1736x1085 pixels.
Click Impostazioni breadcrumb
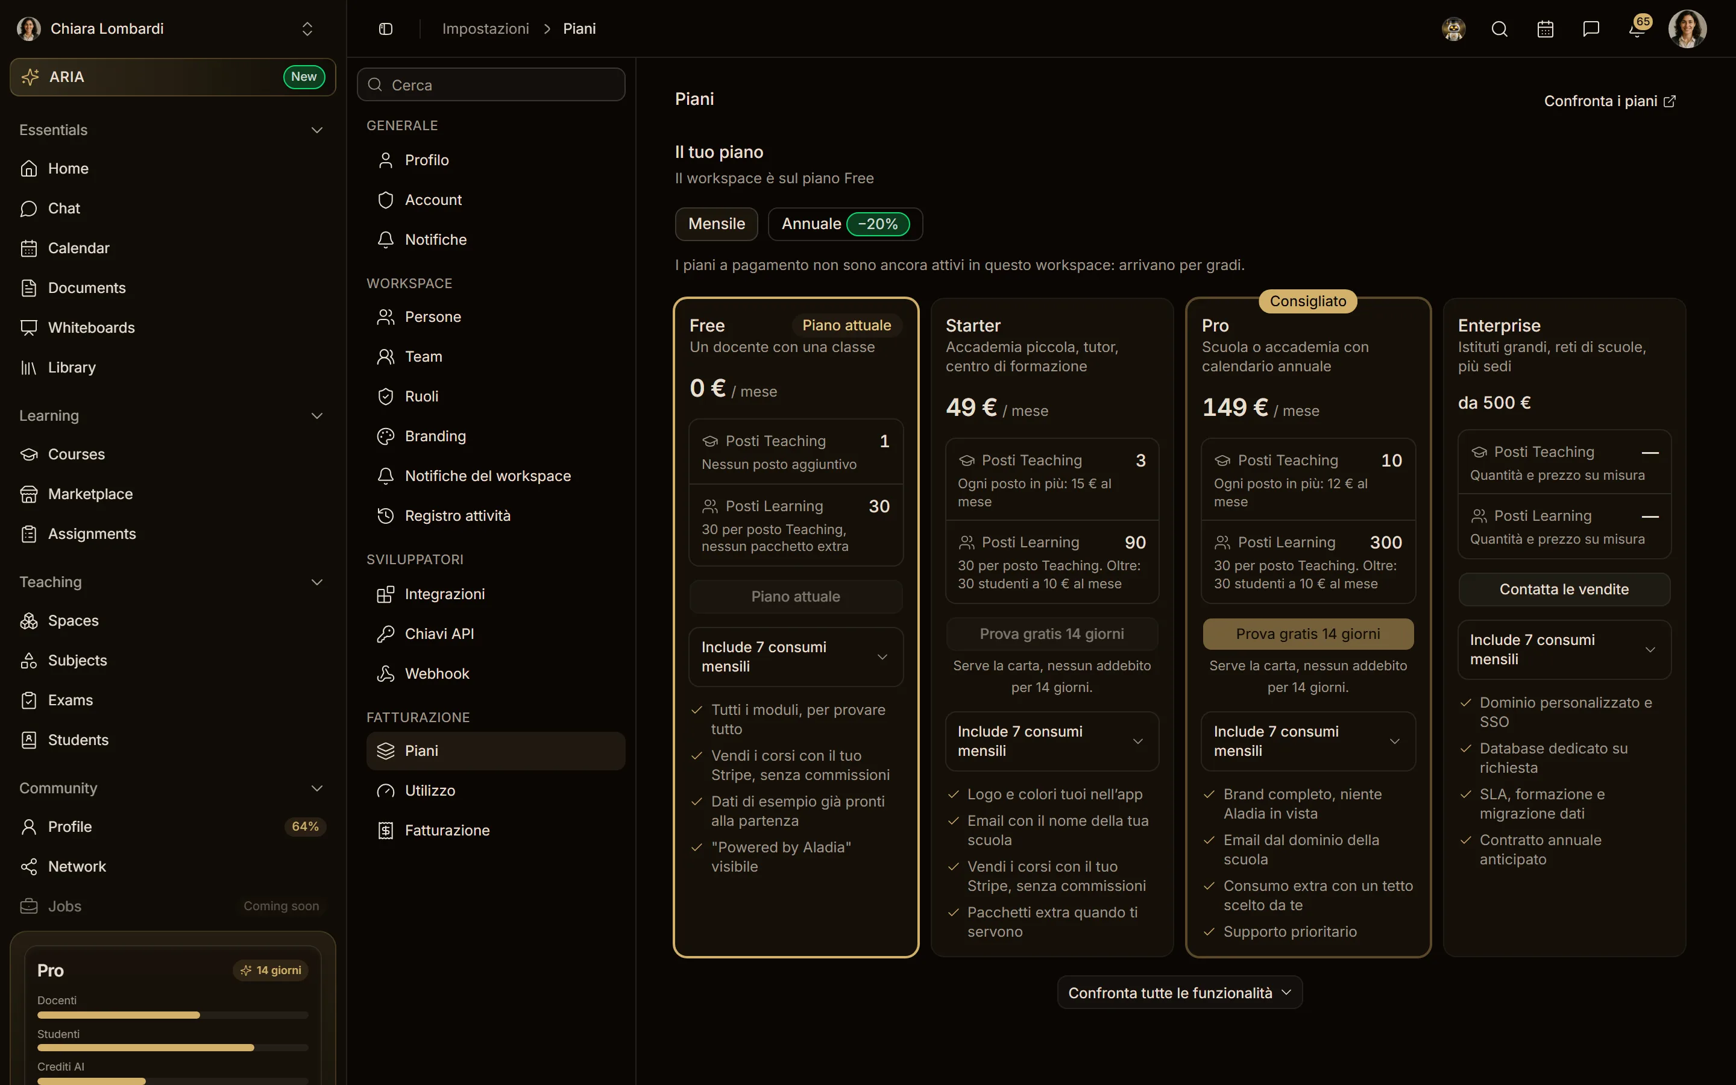coord(486,29)
